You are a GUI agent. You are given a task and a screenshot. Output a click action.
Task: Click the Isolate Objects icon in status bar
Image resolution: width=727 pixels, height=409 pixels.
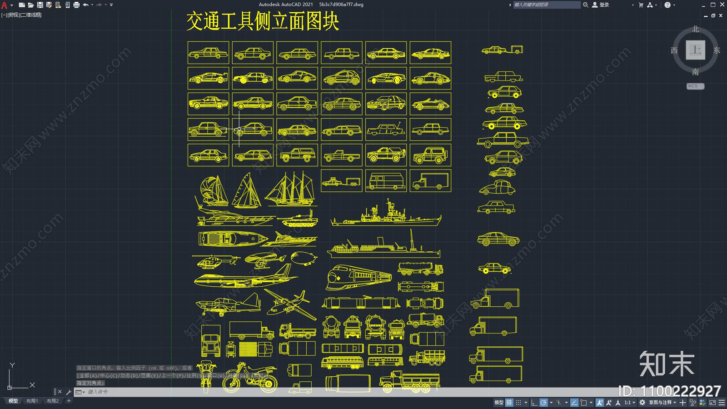pos(693,403)
